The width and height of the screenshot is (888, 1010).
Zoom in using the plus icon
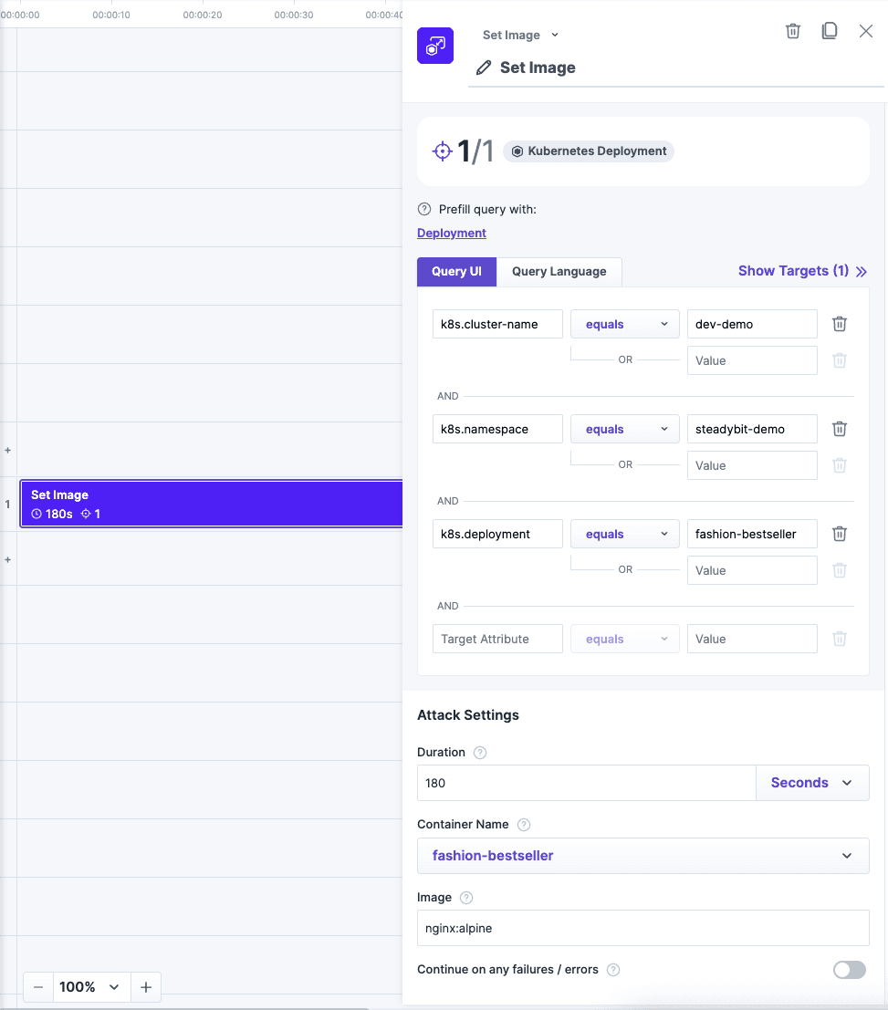(146, 986)
